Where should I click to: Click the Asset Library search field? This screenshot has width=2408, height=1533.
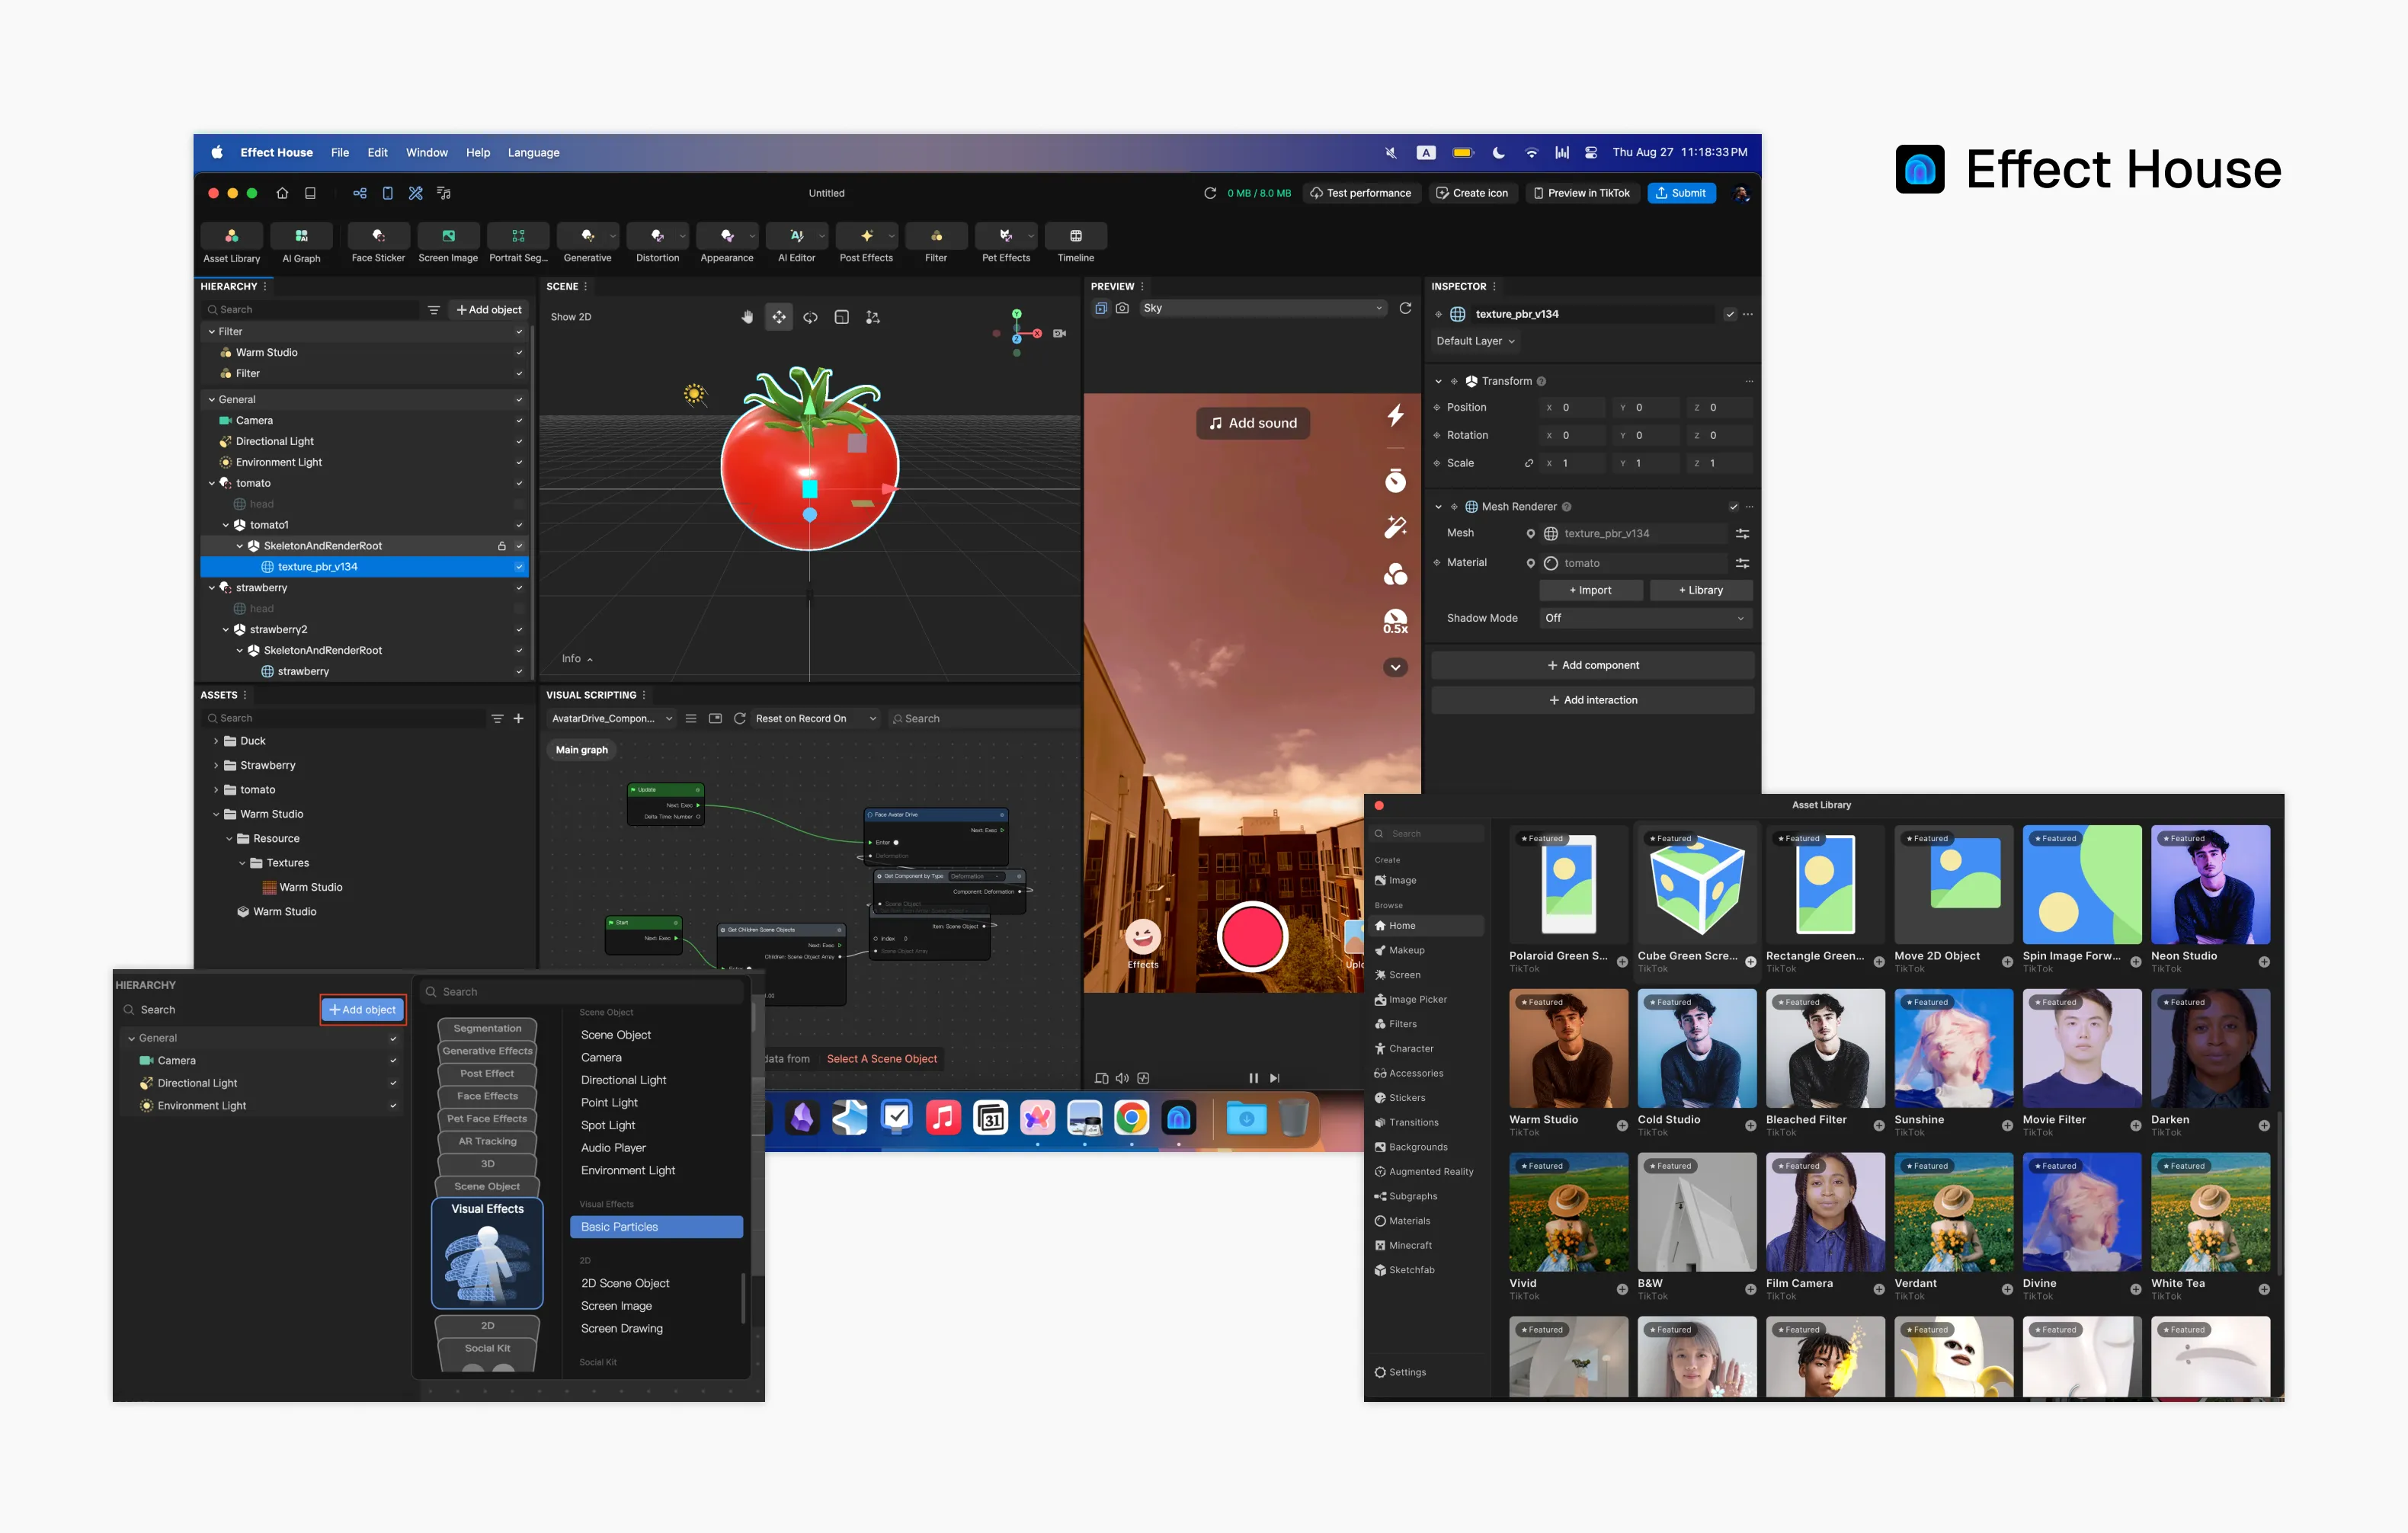1427,833
